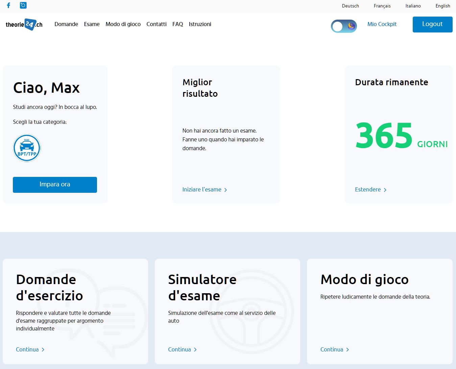Click the Modo di gioco card heading

[364, 280]
